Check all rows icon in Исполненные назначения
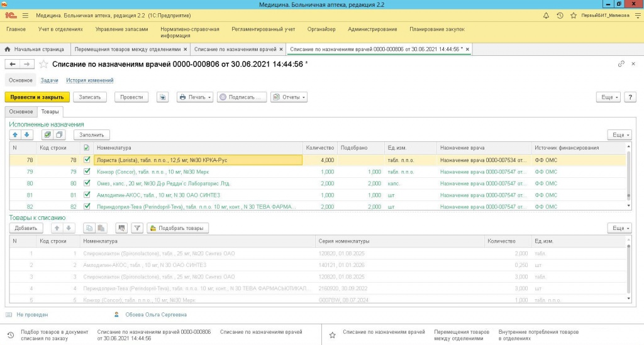Screen dimensions: 644x345 48,134
